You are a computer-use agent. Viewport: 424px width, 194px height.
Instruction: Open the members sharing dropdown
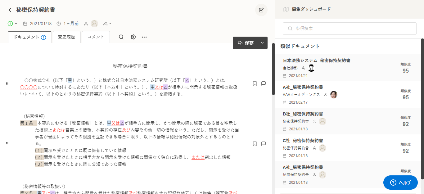tap(107, 24)
